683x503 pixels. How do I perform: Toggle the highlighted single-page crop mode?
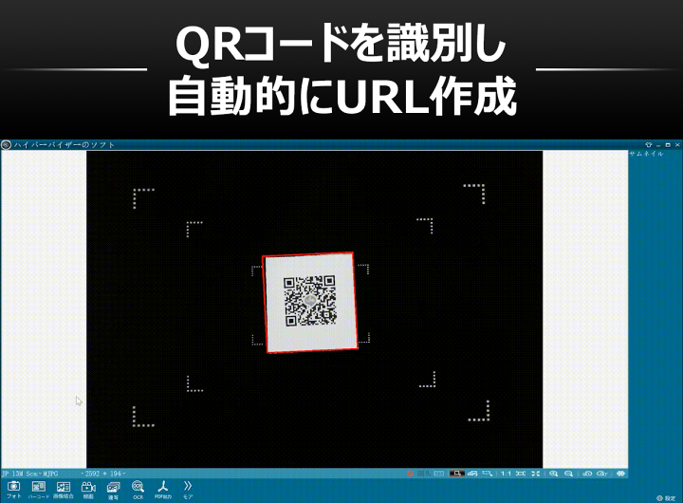click(456, 474)
